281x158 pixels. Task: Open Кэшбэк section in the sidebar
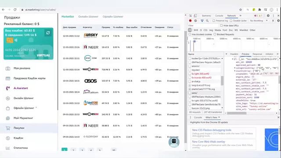18,138
